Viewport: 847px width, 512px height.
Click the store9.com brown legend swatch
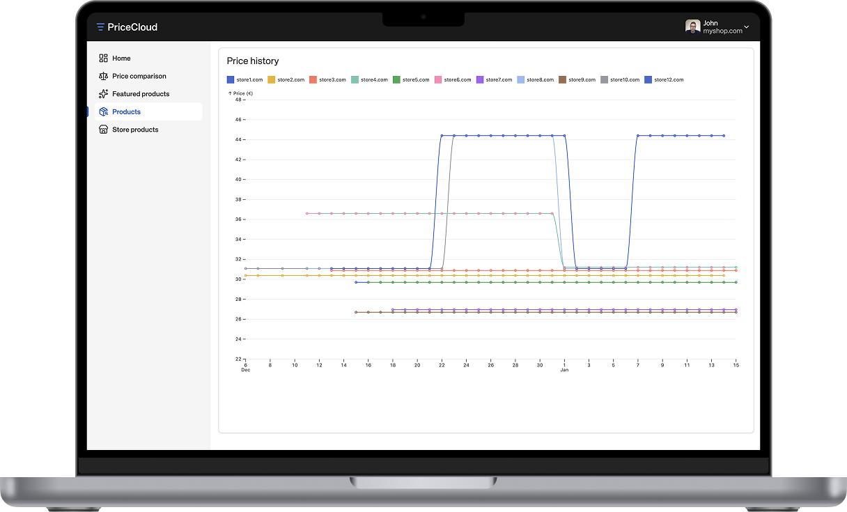point(562,80)
